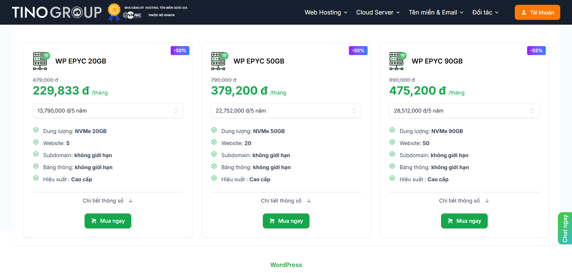This screenshot has height=273, width=572.
Task: Click the -52% discount badge on WP EPYC 20GB
Action: 180,51
